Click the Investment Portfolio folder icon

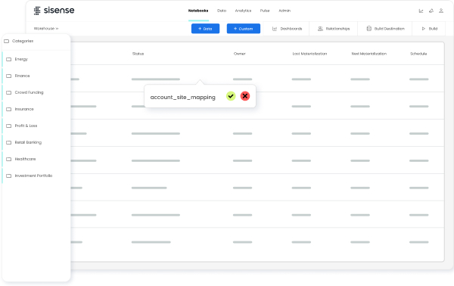8,176
